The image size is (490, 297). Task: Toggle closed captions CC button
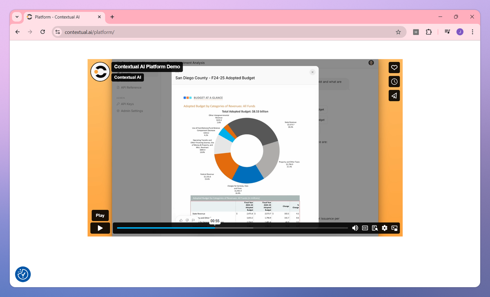coord(365,228)
